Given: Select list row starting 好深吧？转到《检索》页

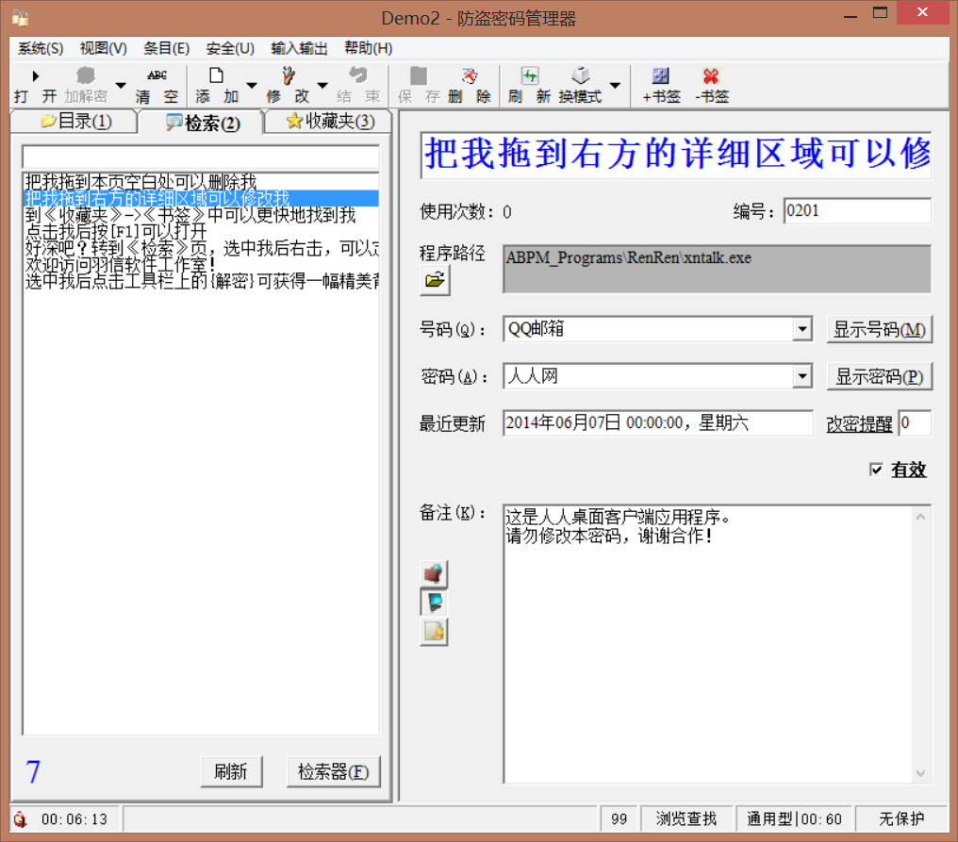Looking at the screenshot, I should coord(201,247).
